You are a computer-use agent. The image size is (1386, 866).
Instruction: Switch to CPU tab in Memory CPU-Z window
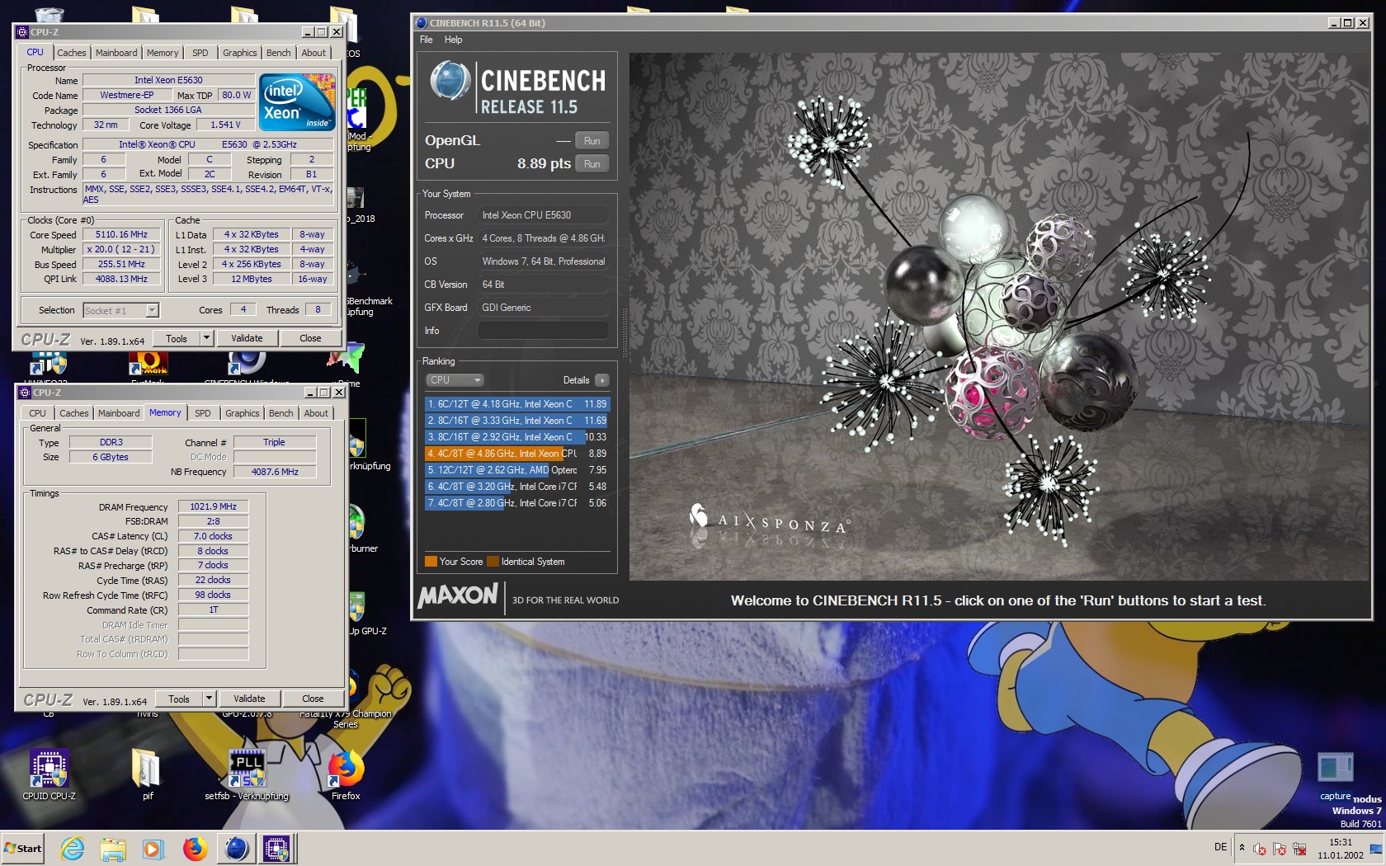point(38,413)
